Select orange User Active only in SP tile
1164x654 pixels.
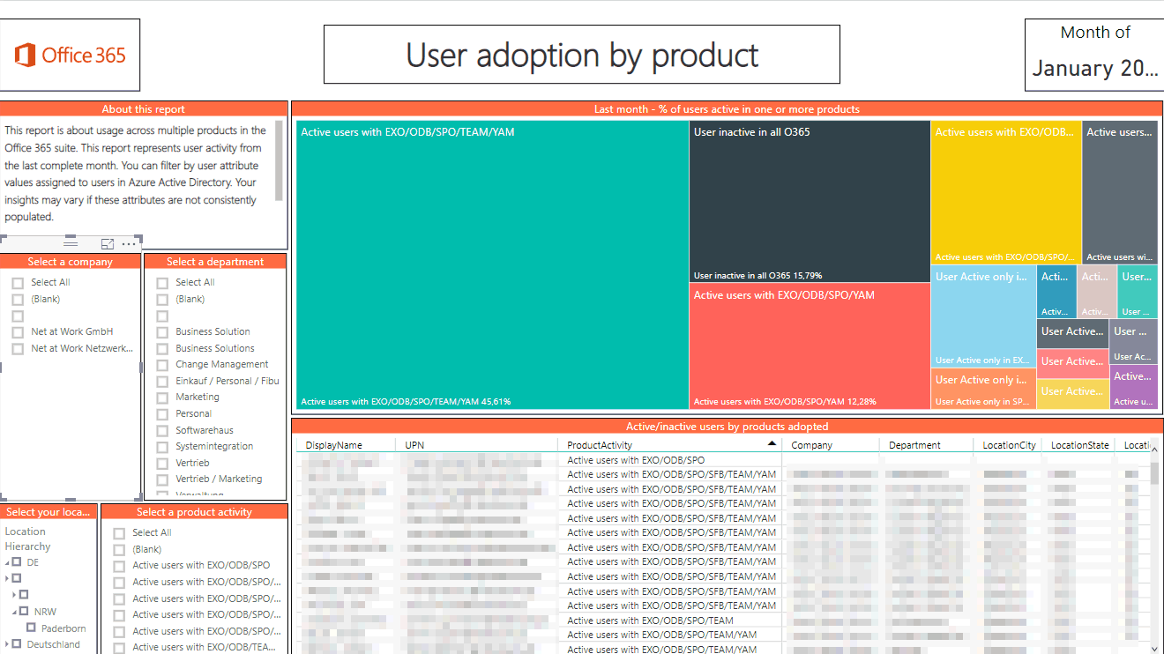pos(983,389)
